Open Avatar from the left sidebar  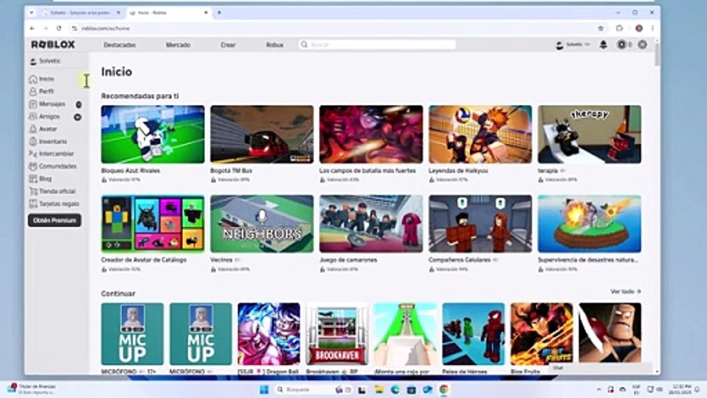47,129
